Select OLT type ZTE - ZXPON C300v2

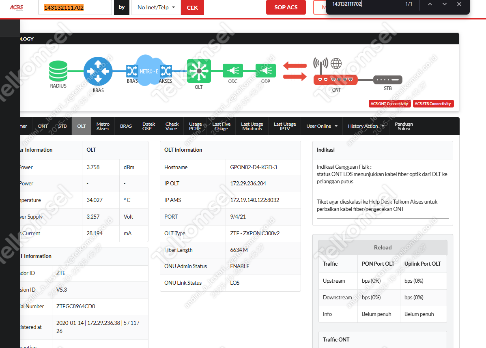click(x=255, y=233)
